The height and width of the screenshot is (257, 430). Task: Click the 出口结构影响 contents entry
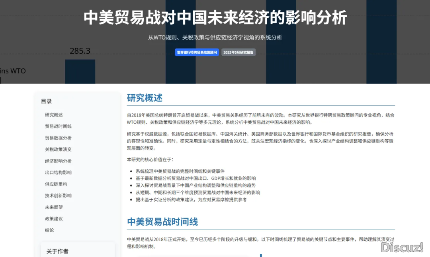58,173
